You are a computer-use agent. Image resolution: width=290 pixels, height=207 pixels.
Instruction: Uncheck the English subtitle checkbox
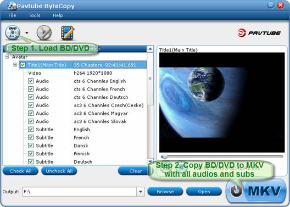[31, 130]
